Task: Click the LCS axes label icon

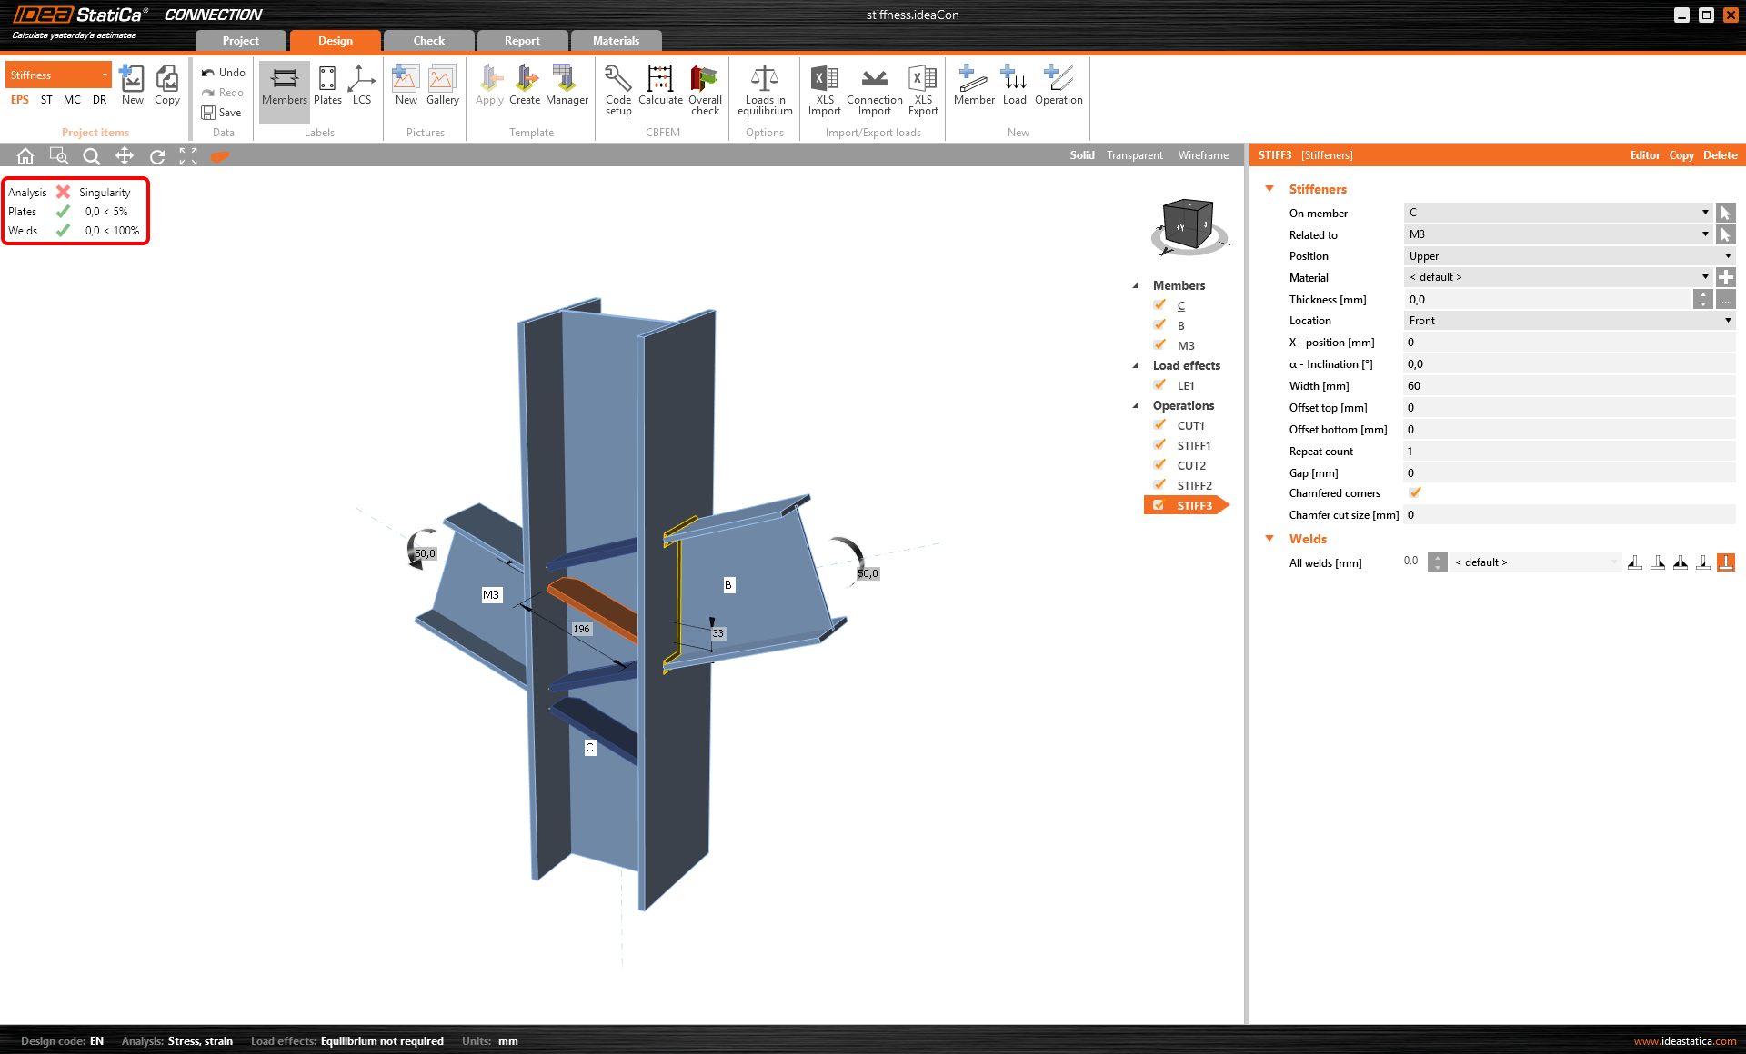Action: coord(362,80)
